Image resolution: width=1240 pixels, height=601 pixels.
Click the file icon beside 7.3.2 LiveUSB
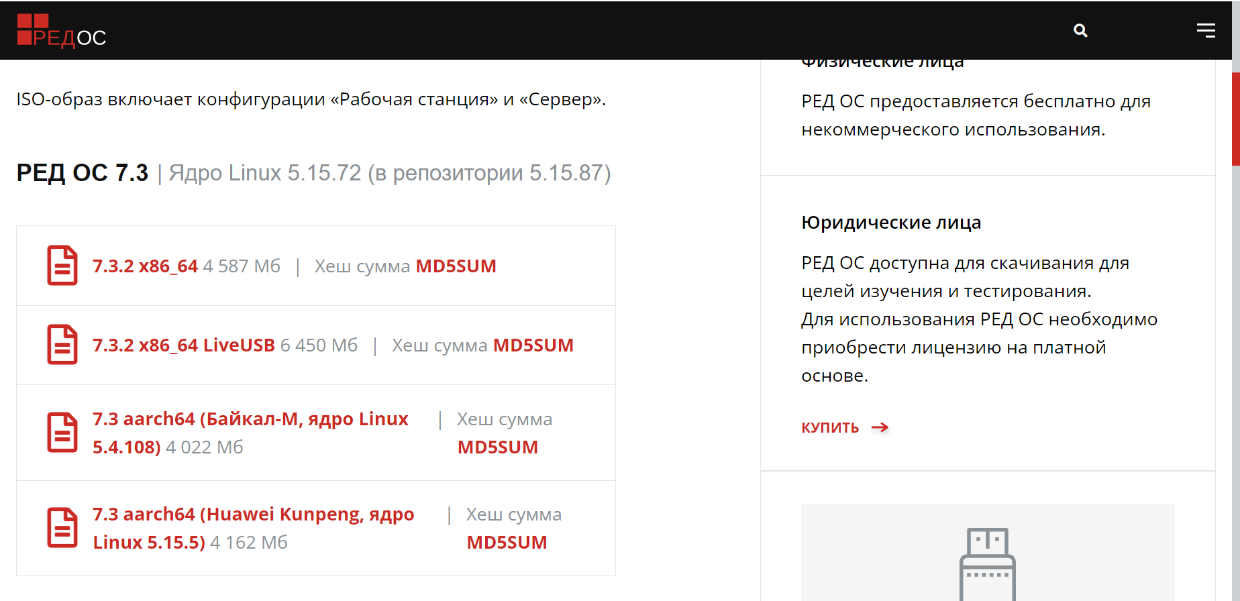[62, 345]
